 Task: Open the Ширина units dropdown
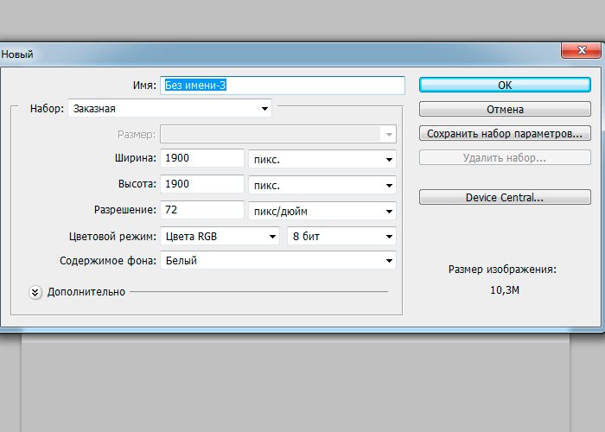pyautogui.click(x=322, y=159)
